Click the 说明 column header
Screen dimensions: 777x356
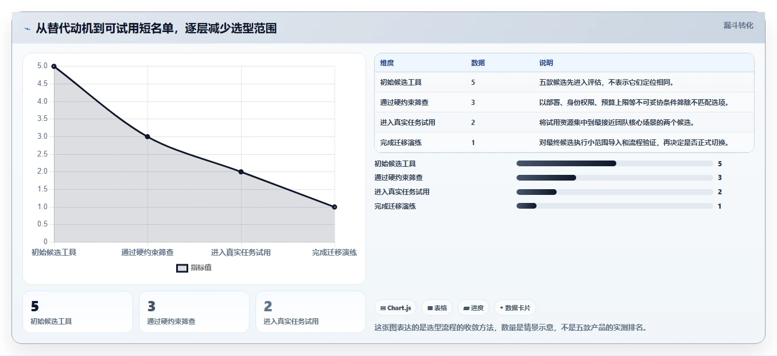pos(546,63)
